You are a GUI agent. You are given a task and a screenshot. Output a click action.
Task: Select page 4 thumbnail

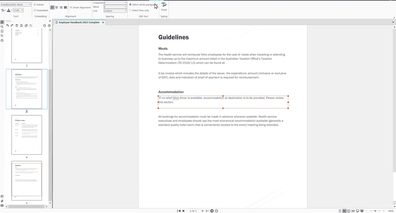(x=26, y=135)
